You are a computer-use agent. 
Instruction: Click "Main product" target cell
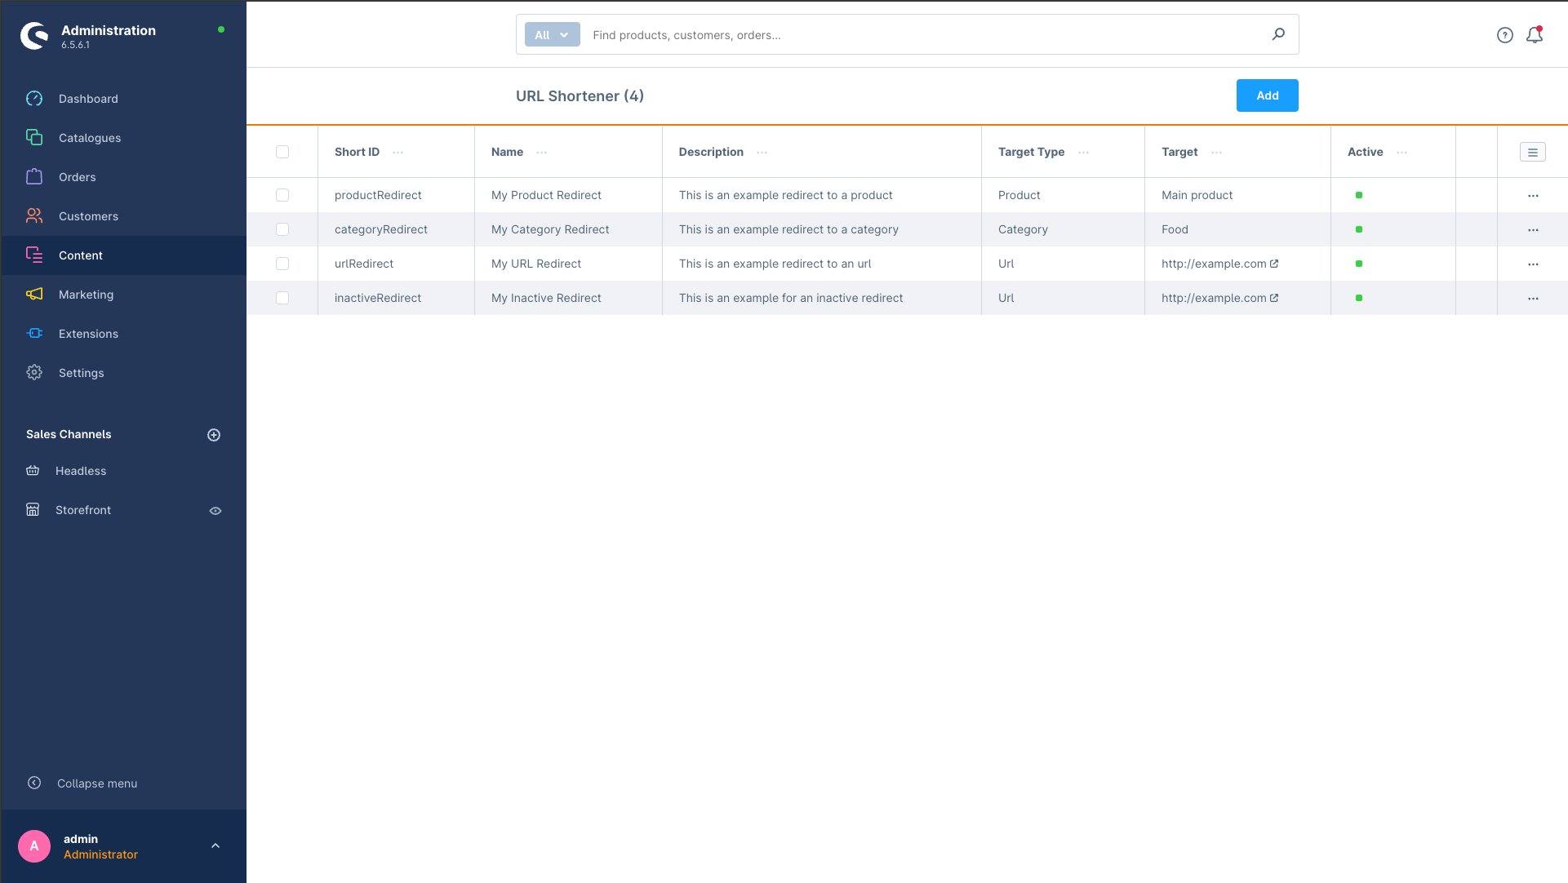tap(1197, 195)
